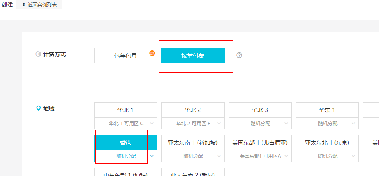This screenshot has height=176, width=379.
Task: Click the orange discount badge icon
Action: click(152, 53)
